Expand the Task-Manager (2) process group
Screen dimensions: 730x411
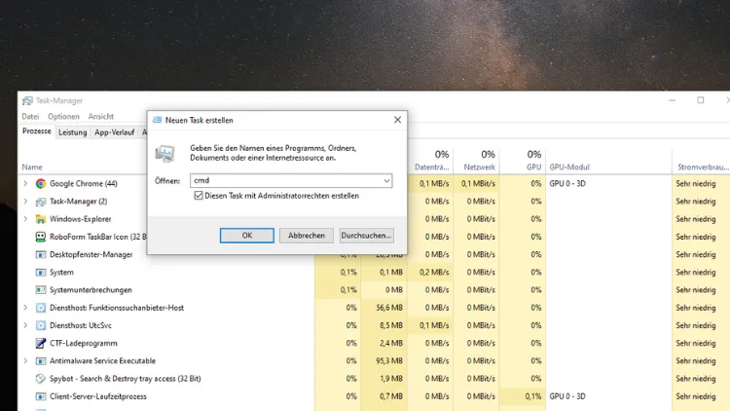[x=25, y=202]
